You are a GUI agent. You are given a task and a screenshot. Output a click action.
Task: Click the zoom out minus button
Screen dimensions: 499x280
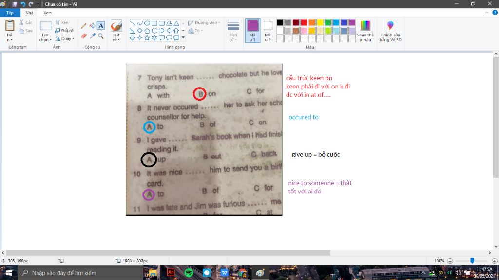click(x=450, y=261)
